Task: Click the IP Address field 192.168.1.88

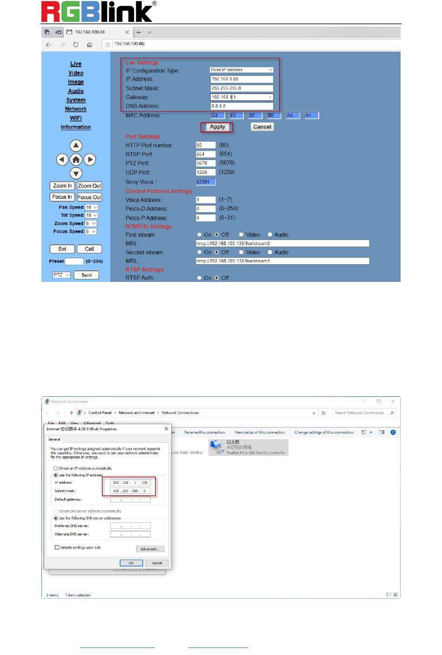Action: click(242, 79)
